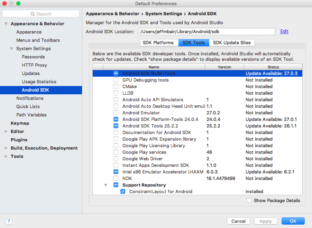Select Android SDK in the sidebar

pyautogui.click(x=41, y=90)
